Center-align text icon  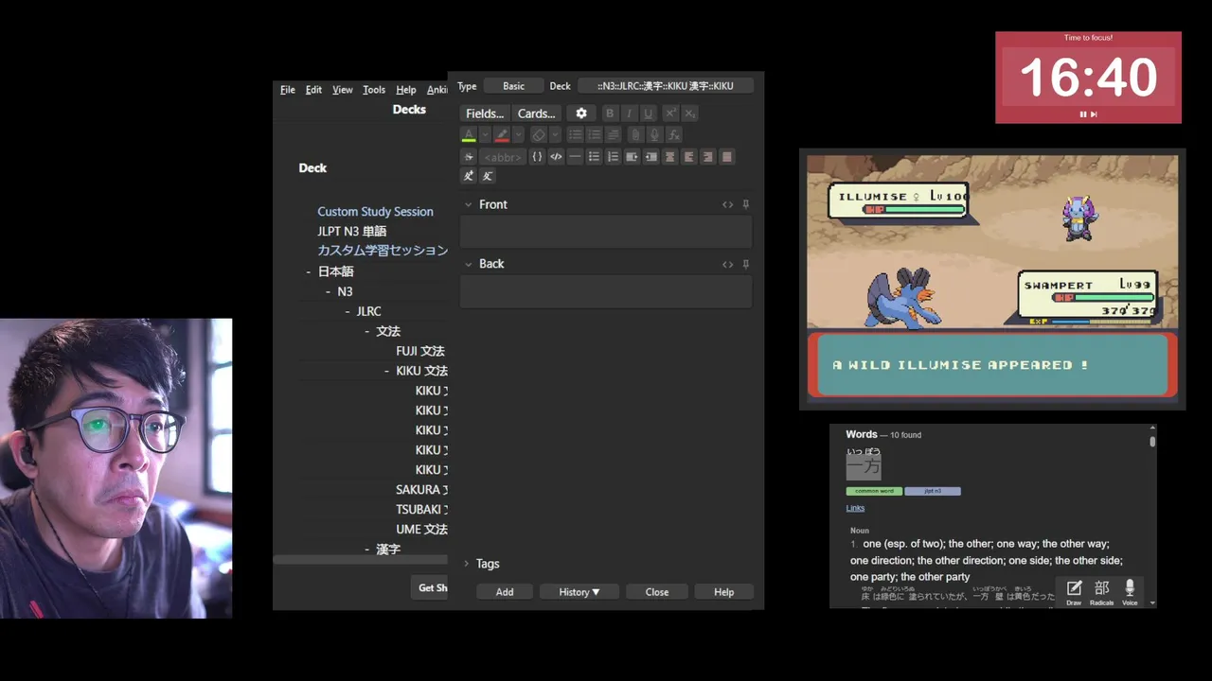point(669,157)
